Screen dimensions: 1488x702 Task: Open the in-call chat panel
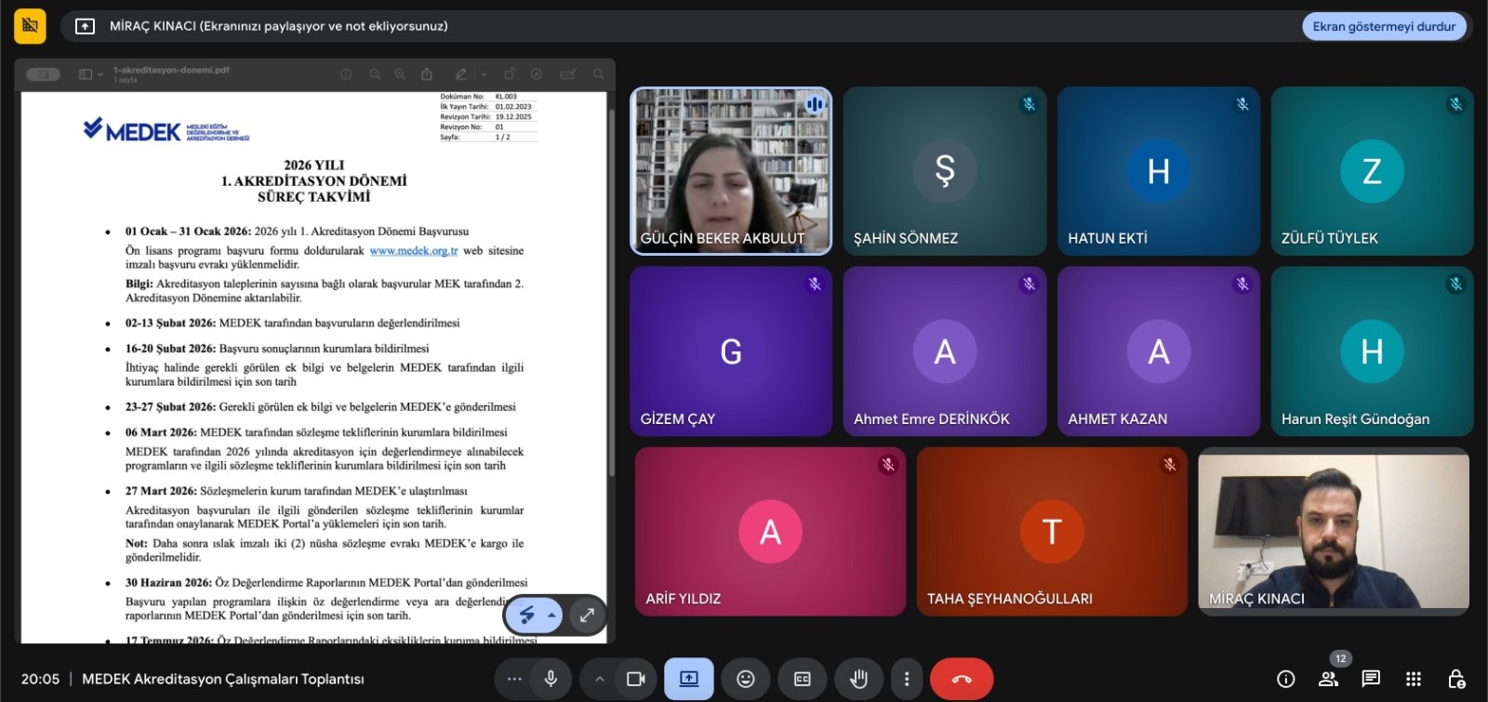click(1371, 679)
